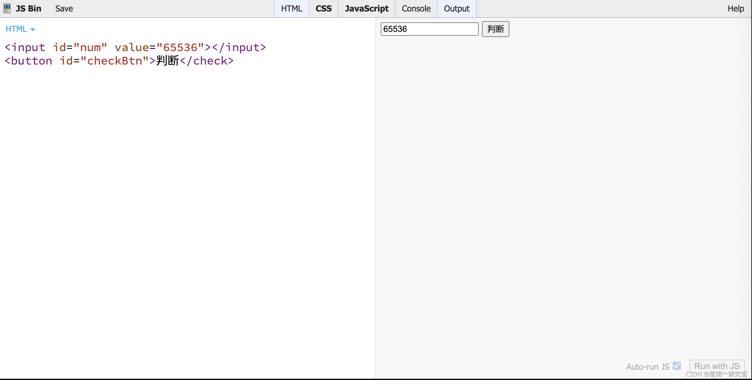Click the dropdown arrow beside HTML

33,29
